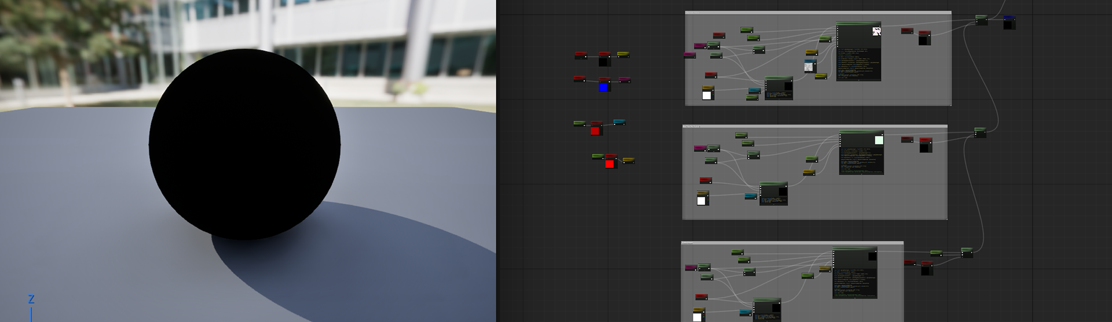Select the combine node right of top comment
Viewport: 1112px width, 322px height.
pos(982,20)
